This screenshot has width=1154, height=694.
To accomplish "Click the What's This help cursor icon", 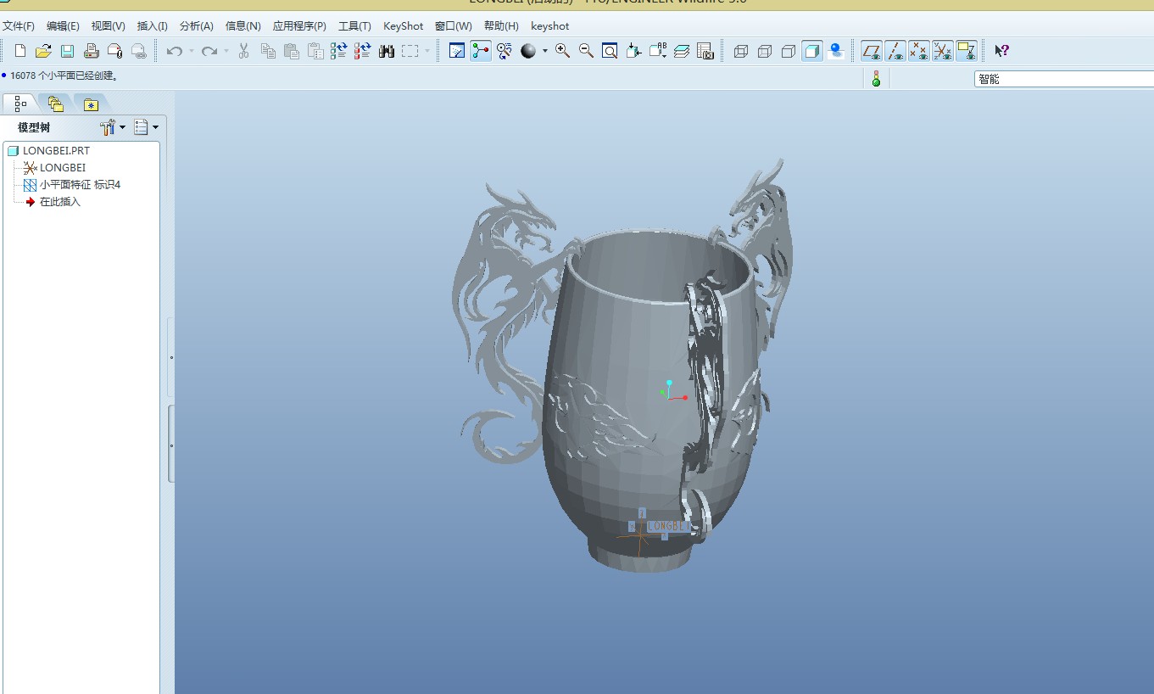I will pos(1001,51).
